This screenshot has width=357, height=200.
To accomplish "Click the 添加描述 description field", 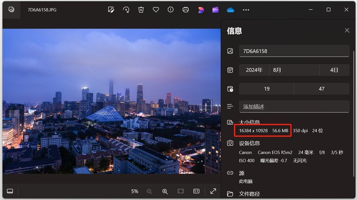I will coord(294,107).
